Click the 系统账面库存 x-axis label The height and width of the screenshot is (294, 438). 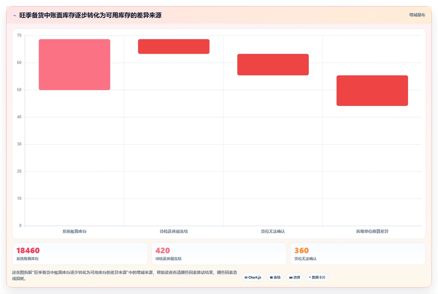point(74,231)
